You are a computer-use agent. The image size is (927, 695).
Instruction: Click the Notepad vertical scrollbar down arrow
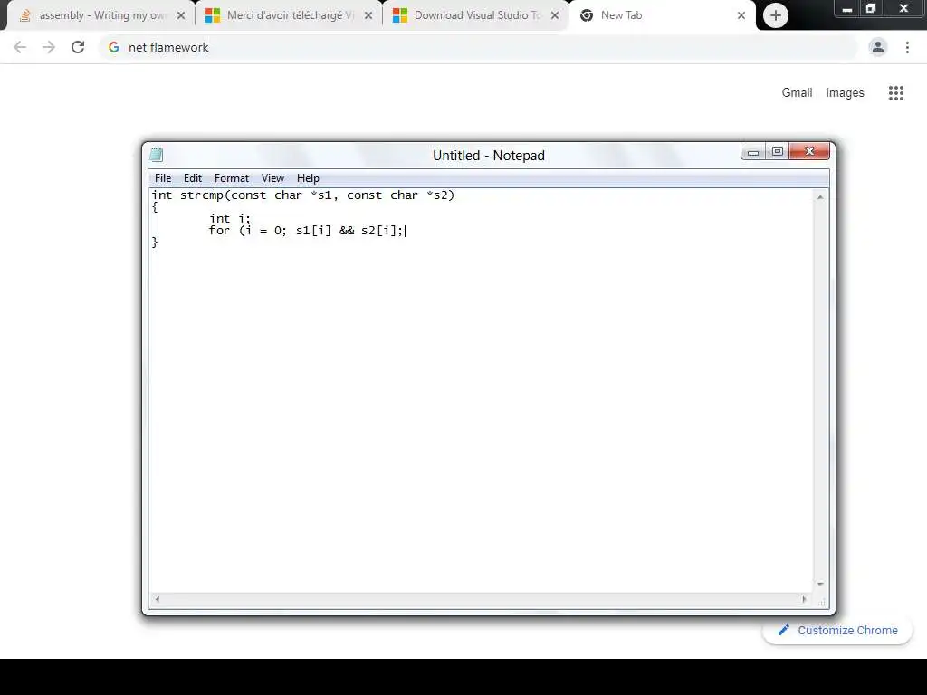click(820, 584)
